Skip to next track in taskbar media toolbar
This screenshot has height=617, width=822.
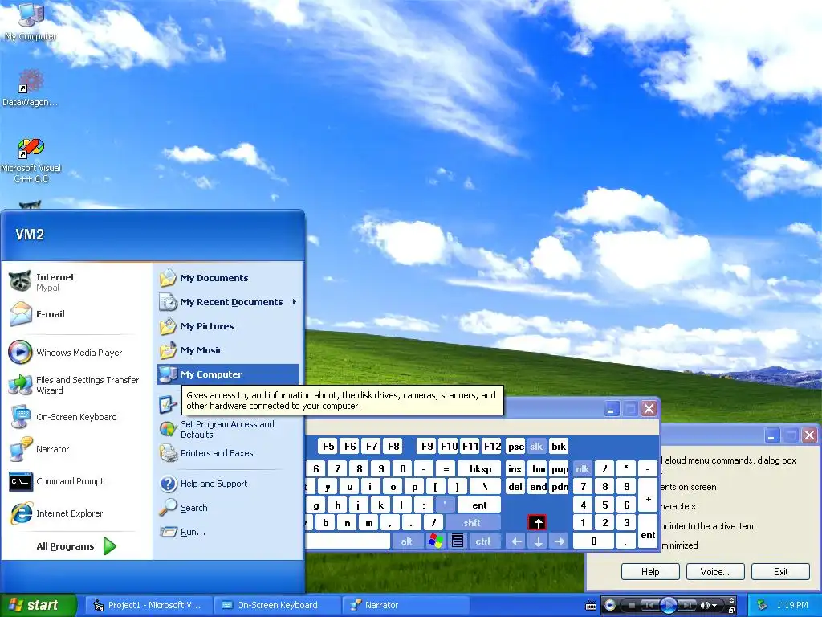point(687,605)
